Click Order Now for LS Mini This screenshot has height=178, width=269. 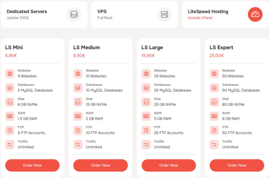tap(32, 165)
